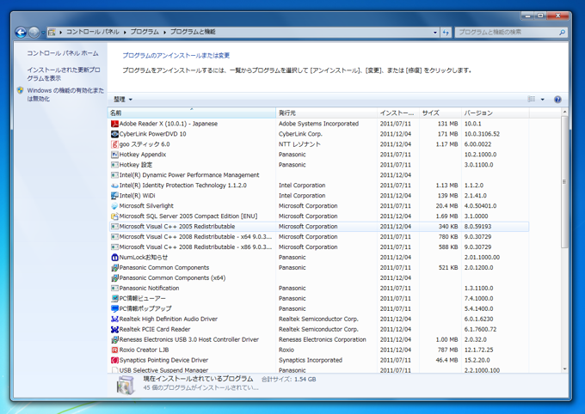The width and height of the screenshot is (585, 414).
Task: Click the search magnifier icon
Action: tap(562, 33)
